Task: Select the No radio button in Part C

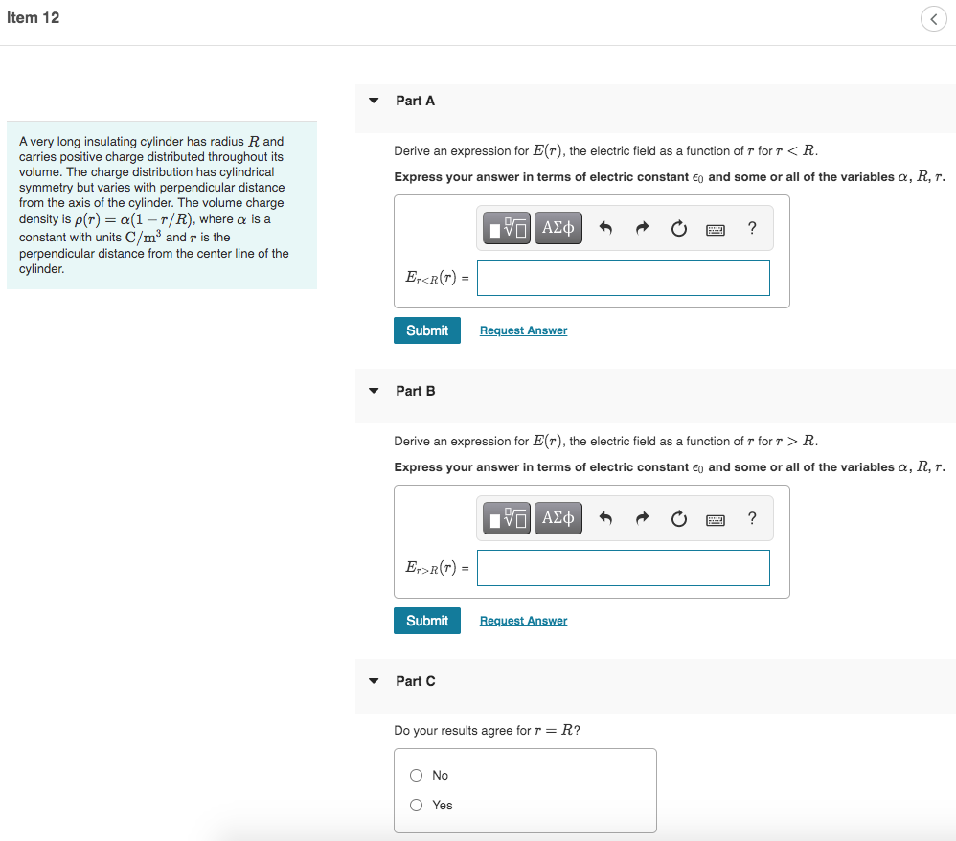Action: click(416, 775)
